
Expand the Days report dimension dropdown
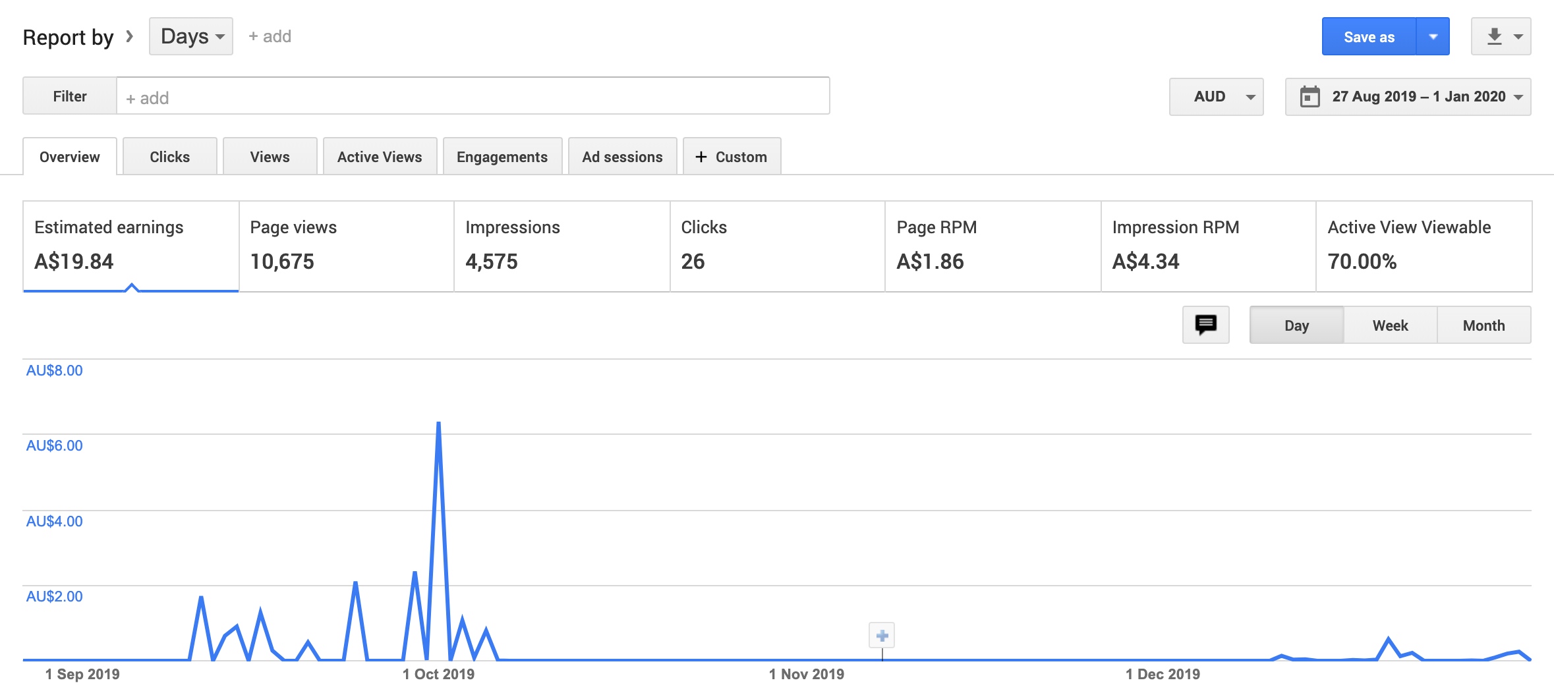pos(191,36)
